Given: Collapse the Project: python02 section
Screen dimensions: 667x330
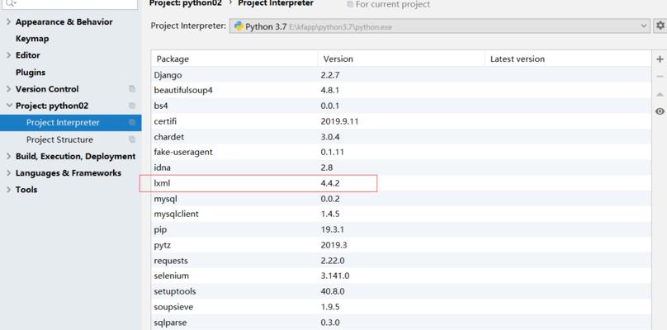Looking at the screenshot, I should (9, 106).
